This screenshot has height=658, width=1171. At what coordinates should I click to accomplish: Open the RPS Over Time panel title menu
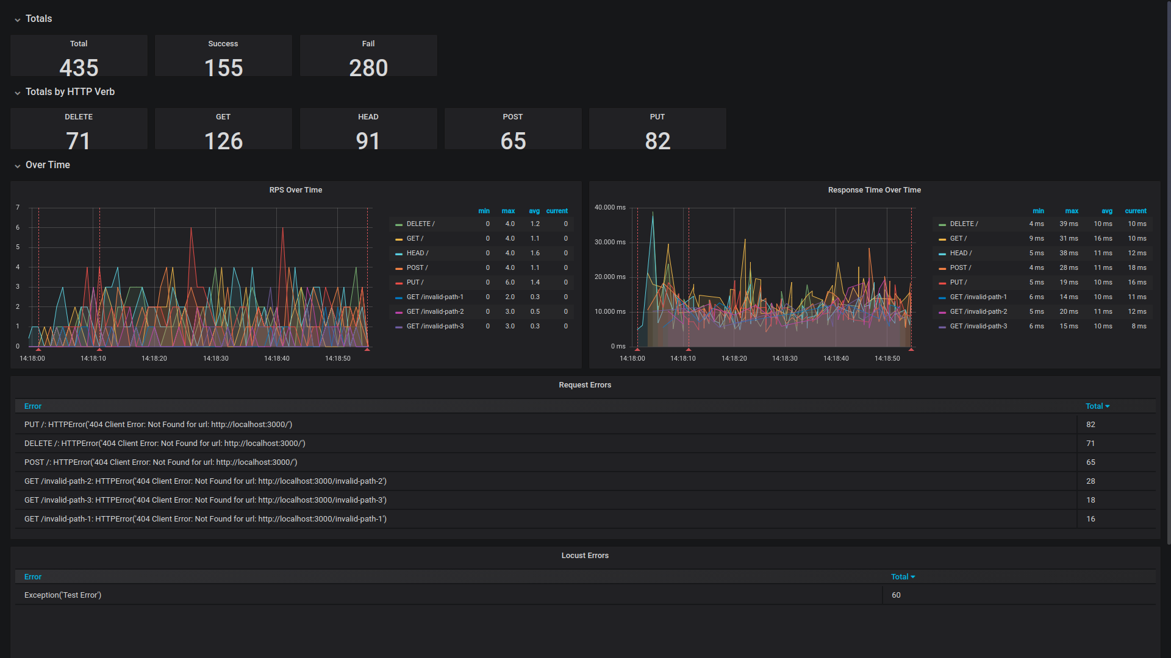[x=295, y=189]
